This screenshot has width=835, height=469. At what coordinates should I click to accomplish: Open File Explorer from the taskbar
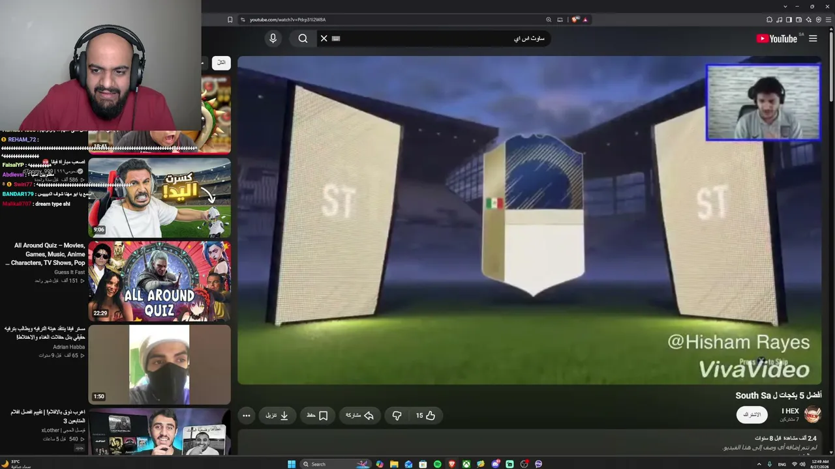click(394, 464)
